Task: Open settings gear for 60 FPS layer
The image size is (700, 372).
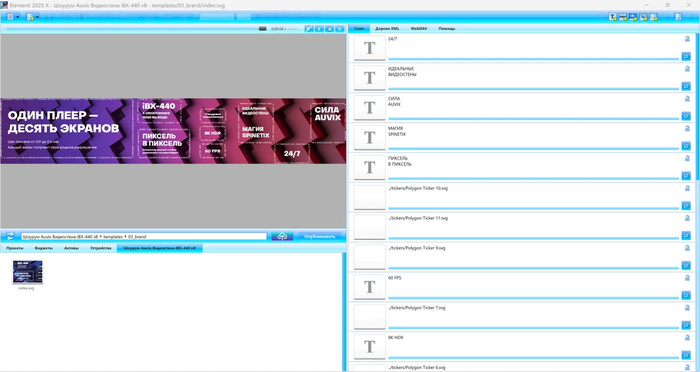Action: 686,296
